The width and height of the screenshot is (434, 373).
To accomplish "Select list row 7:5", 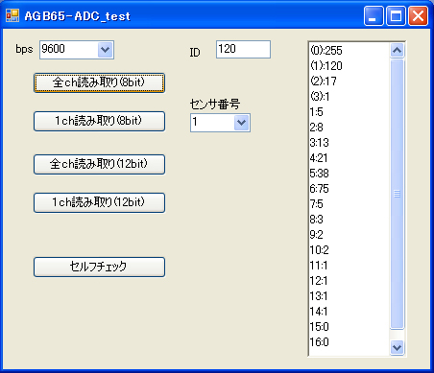I will point(350,204).
